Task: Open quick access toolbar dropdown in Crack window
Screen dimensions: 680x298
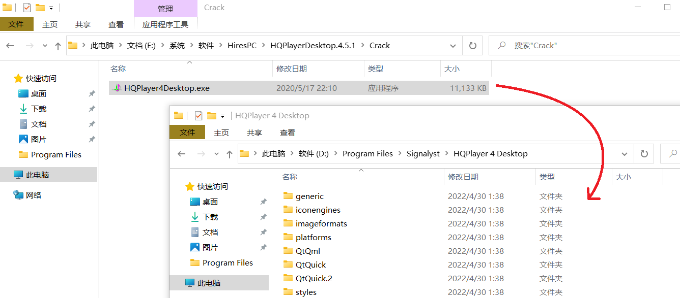Action: click(x=51, y=8)
